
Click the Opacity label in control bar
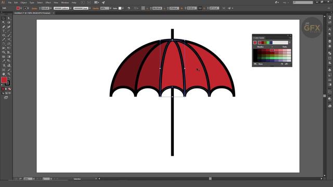click(96, 8)
